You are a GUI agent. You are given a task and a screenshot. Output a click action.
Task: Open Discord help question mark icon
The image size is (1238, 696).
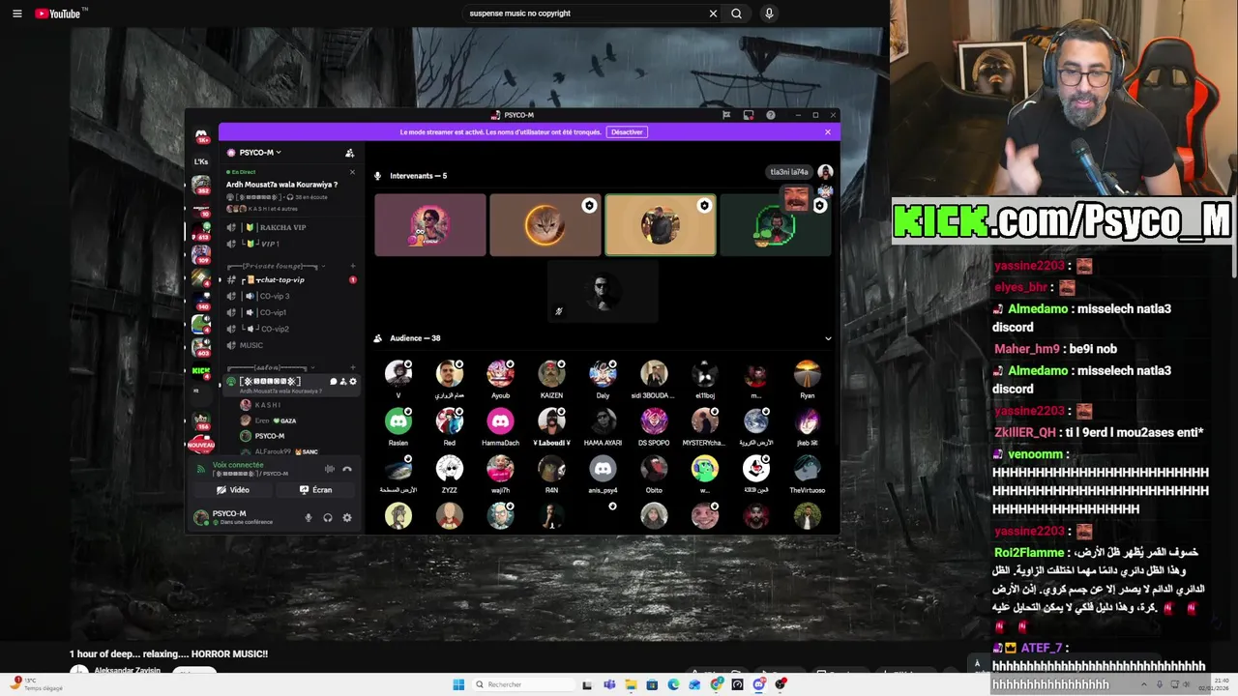(x=771, y=115)
